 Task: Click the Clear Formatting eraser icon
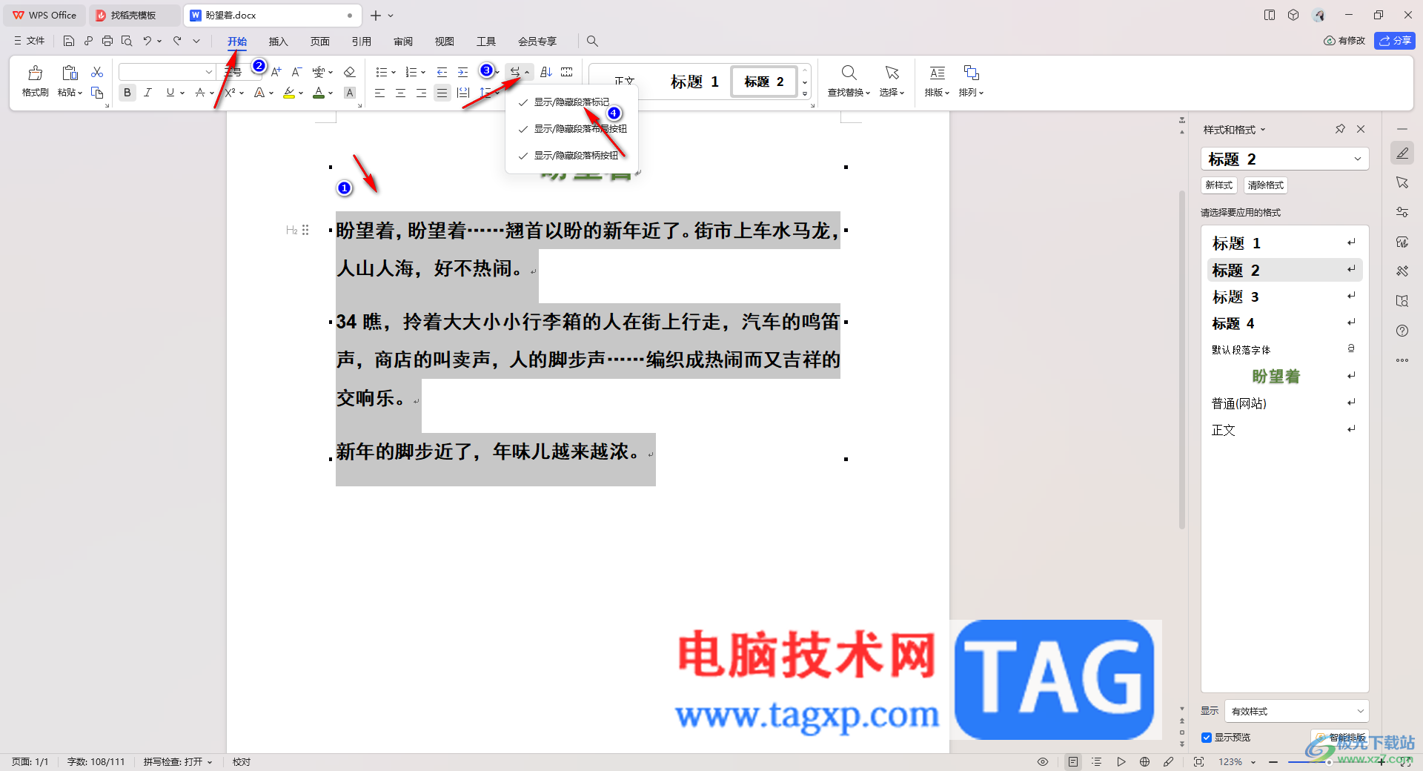coord(350,72)
